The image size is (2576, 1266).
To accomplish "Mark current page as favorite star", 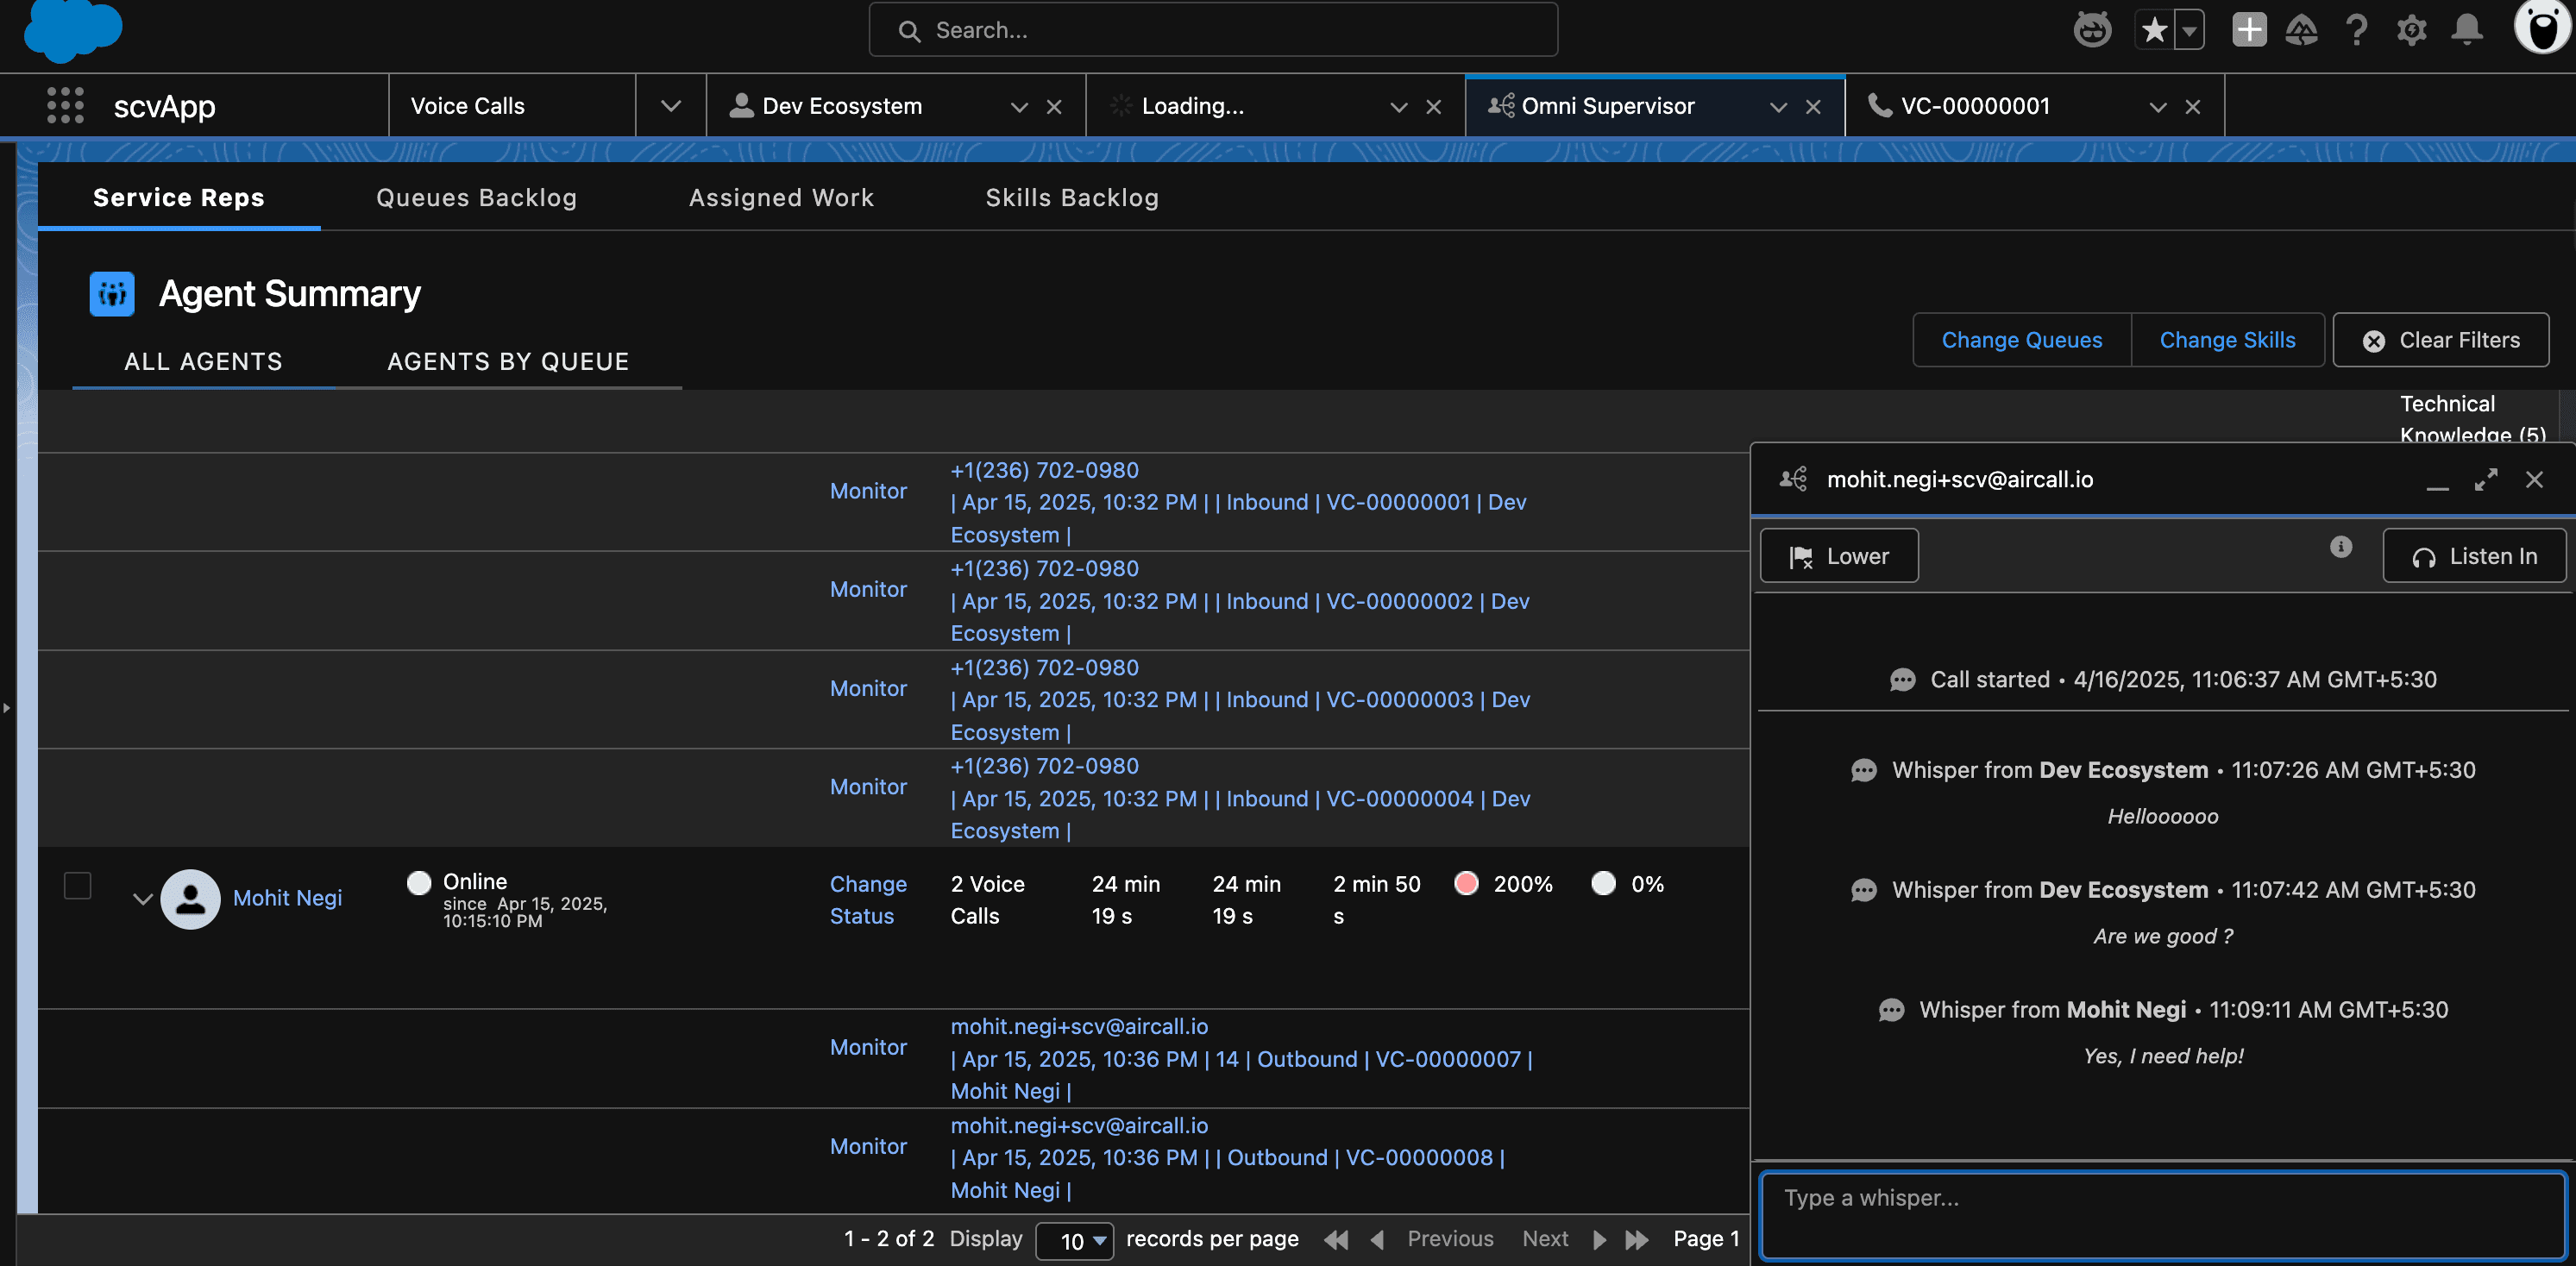I will pos(2155,30).
